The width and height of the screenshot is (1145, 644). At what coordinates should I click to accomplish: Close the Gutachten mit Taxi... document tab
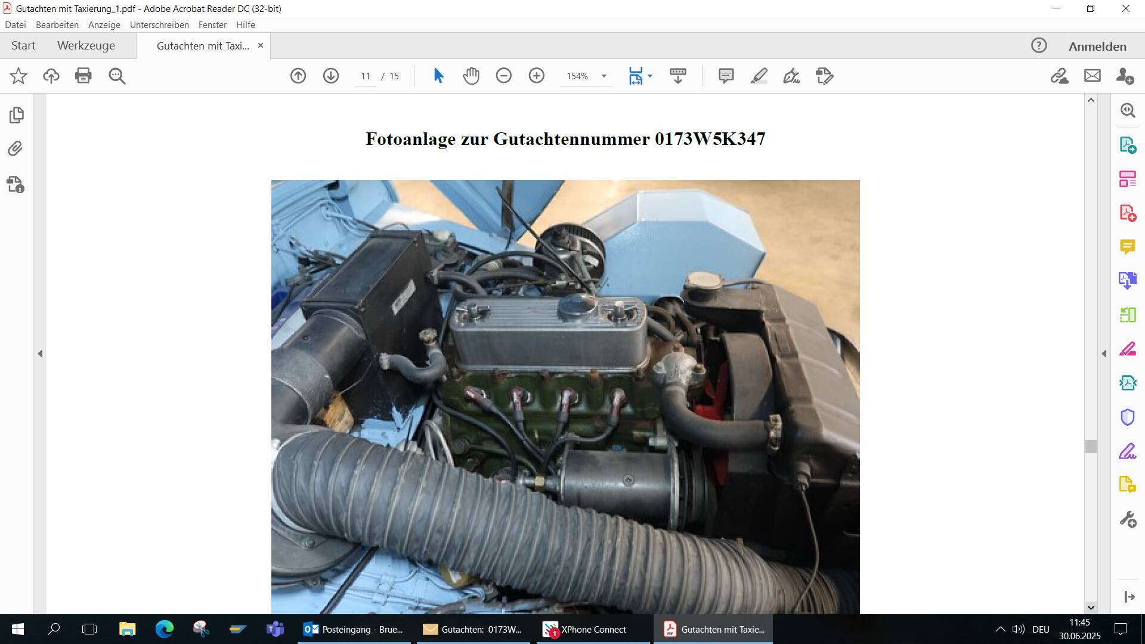click(260, 46)
